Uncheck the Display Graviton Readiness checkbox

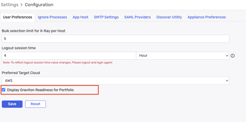tap(4, 90)
